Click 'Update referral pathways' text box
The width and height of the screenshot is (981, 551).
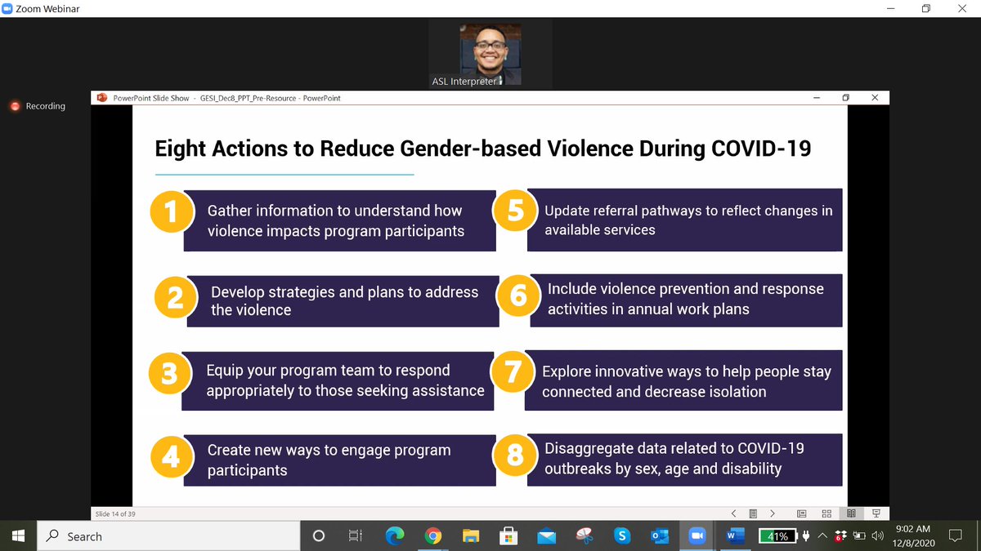(684, 220)
